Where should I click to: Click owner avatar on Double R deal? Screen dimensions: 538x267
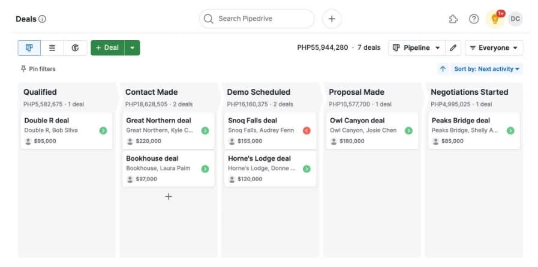click(28, 141)
